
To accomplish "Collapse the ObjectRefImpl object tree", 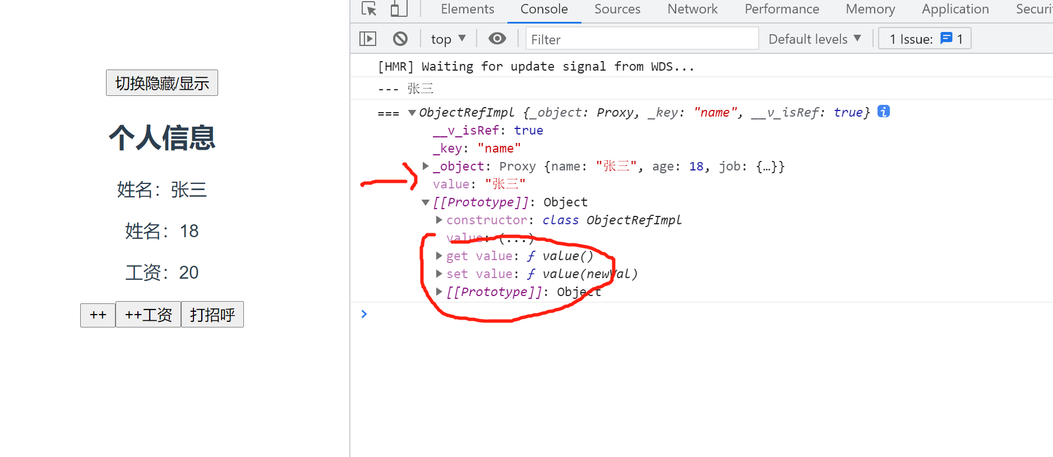I will pyautogui.click(x=412, y=113).
